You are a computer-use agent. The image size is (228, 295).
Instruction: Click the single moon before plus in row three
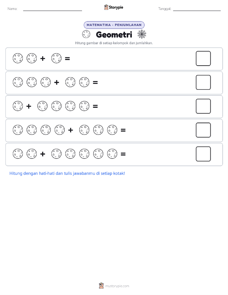tap(18, 106)
